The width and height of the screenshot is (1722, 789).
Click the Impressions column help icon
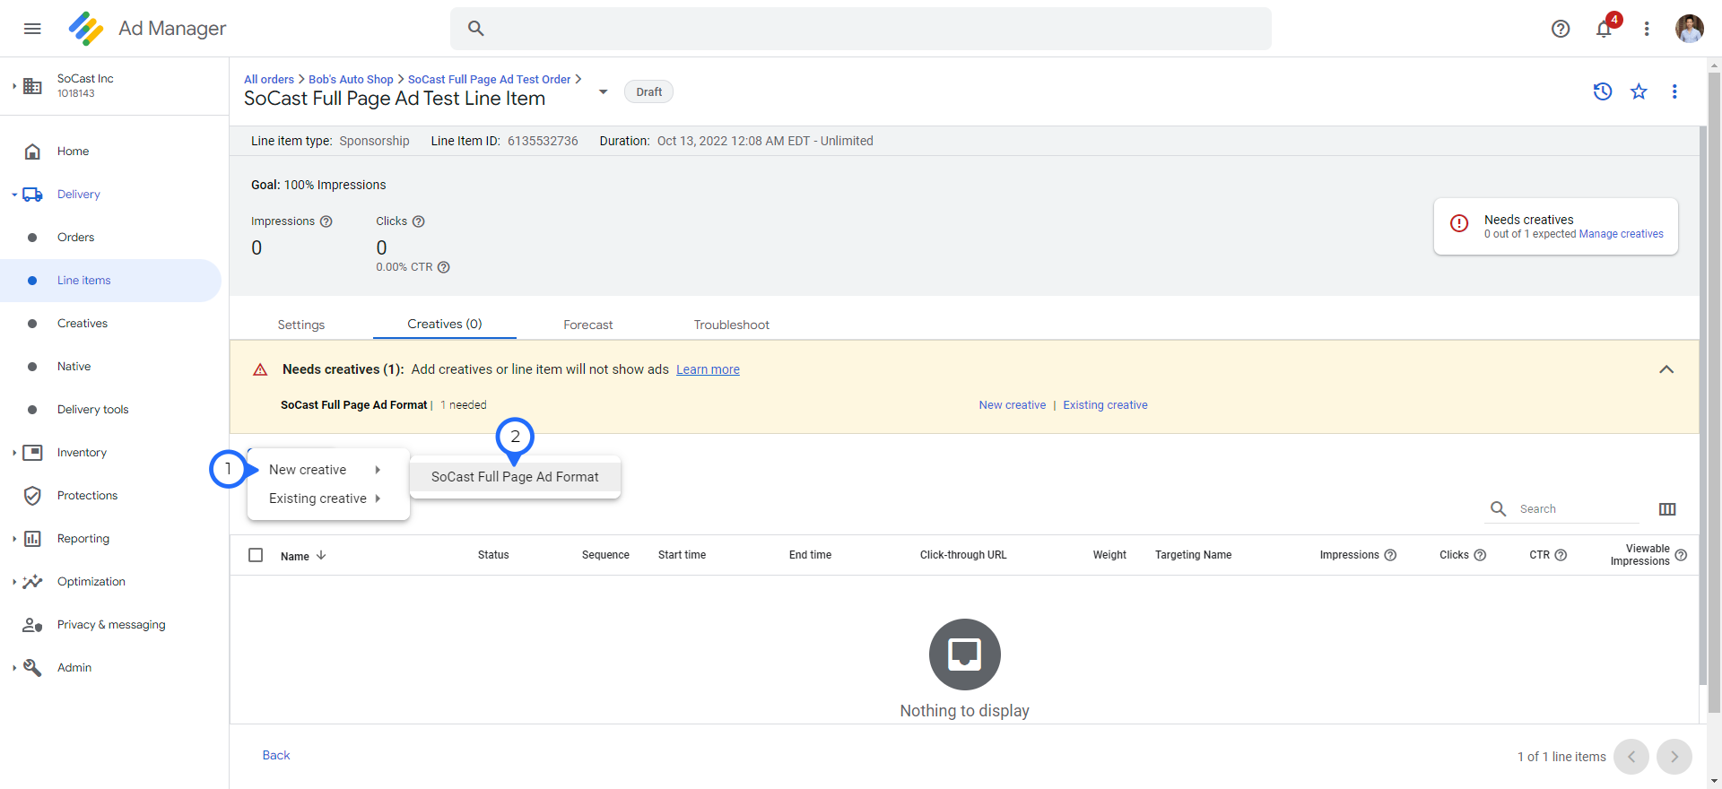tap(1390, 555)
